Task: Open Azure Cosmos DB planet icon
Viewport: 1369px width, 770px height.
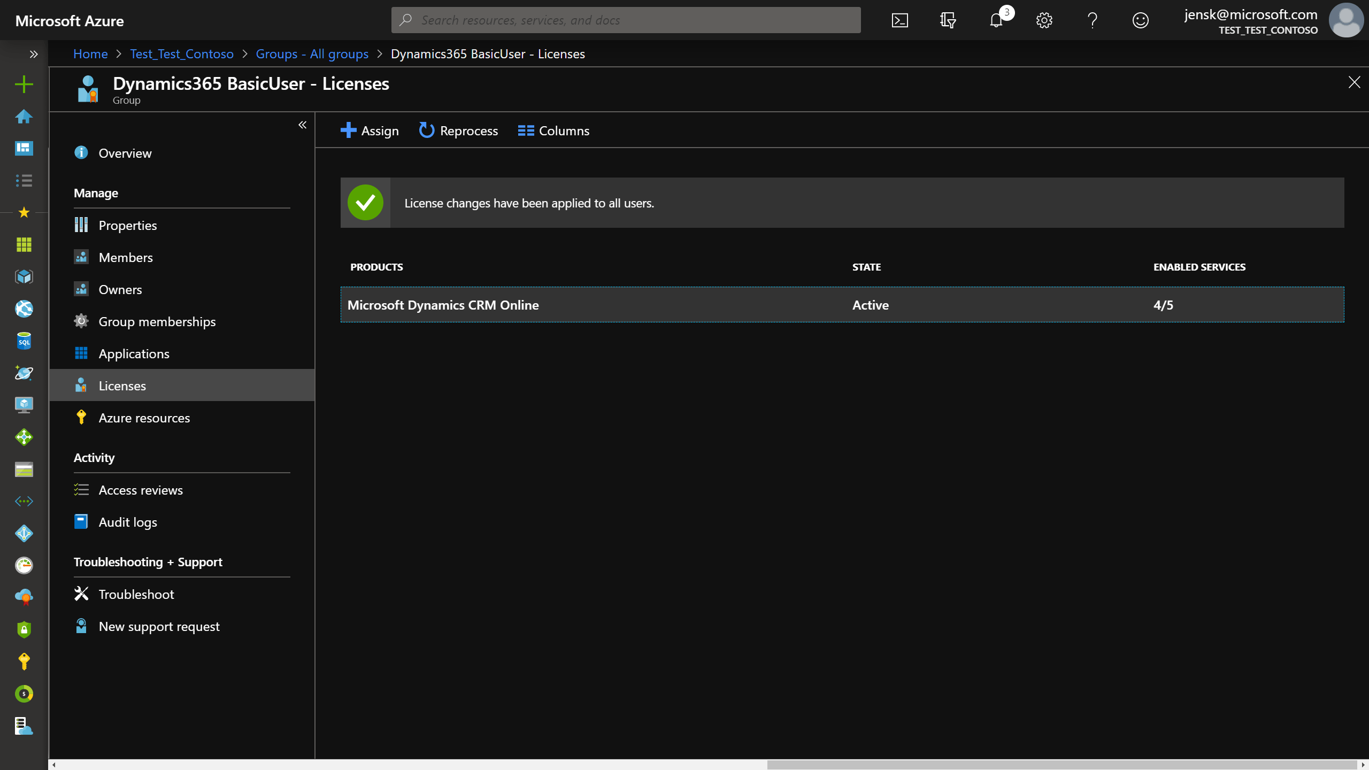Action: [24, 373]
